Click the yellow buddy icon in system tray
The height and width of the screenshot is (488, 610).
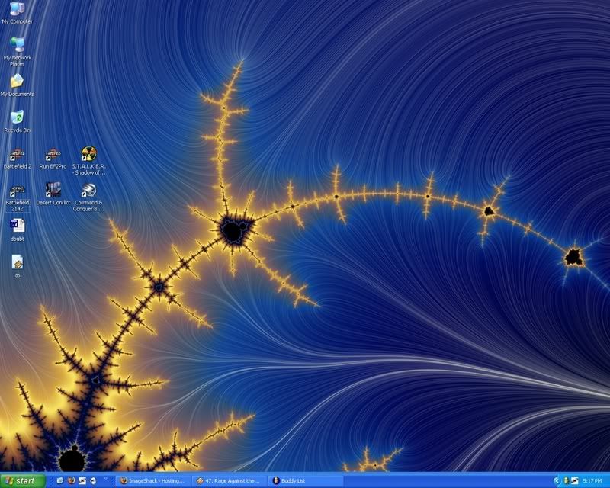567,481
